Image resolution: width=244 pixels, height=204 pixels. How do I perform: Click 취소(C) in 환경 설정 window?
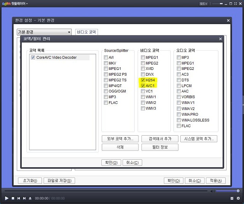pos(195,181)
